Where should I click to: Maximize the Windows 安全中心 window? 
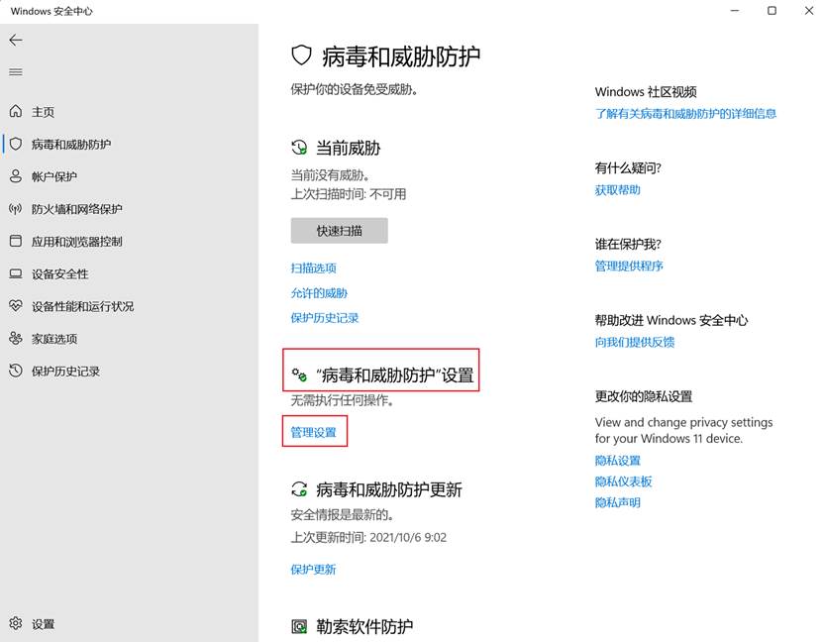(x=772, y=11)
